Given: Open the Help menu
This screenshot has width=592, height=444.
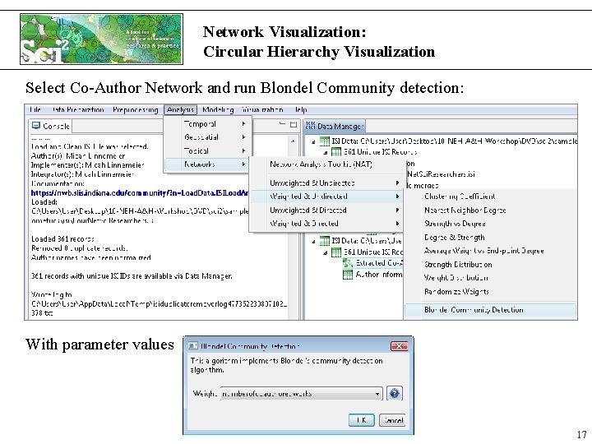Looking at the screenshot, I should click(301, 110).
